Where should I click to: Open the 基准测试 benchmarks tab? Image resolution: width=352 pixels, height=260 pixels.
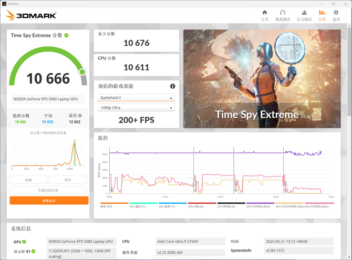[283, 15]
